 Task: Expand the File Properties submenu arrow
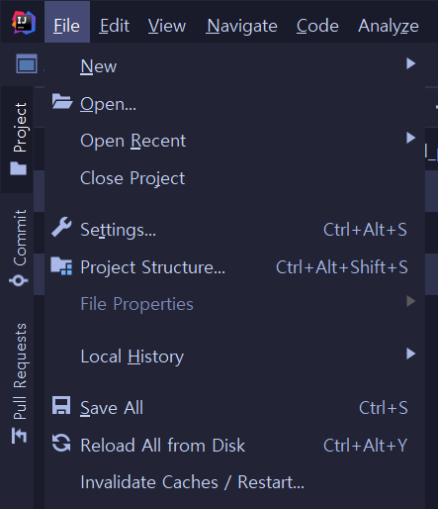[x=410, y=301]
